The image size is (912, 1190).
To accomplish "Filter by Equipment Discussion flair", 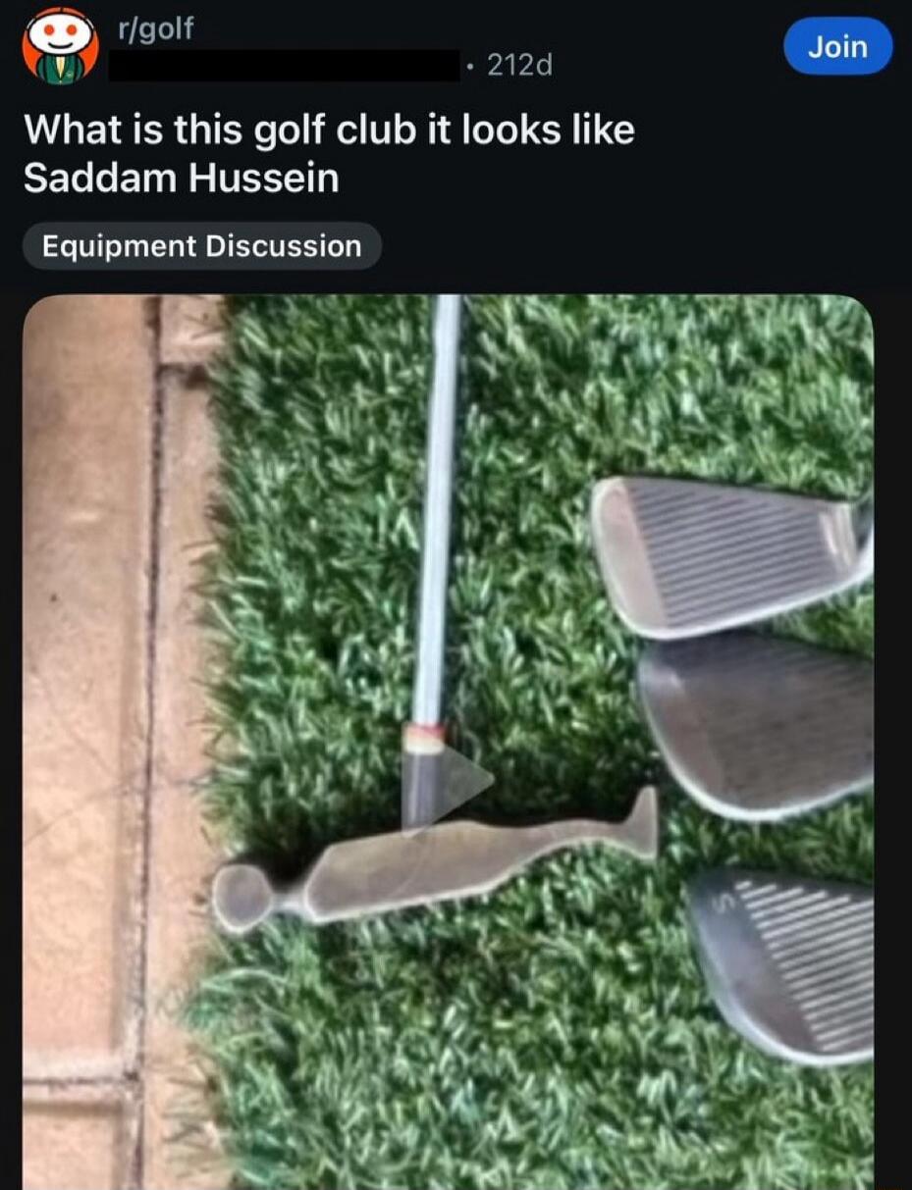I will pyautogui.click(x=201, y=245).
